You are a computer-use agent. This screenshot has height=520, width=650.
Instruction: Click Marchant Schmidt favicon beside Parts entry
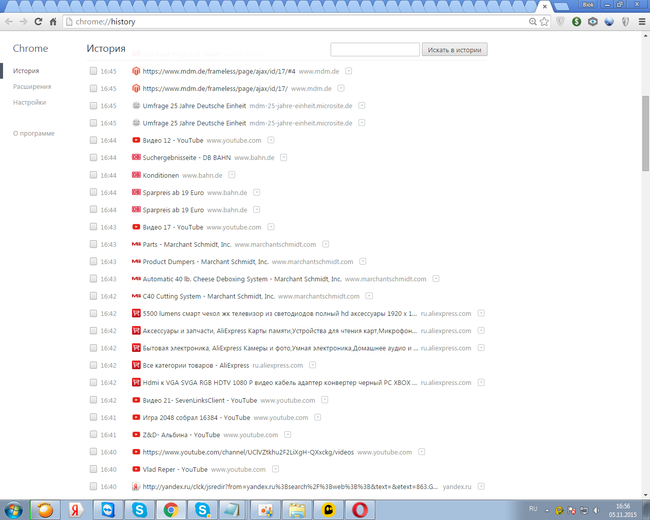[x=136, y=244]
